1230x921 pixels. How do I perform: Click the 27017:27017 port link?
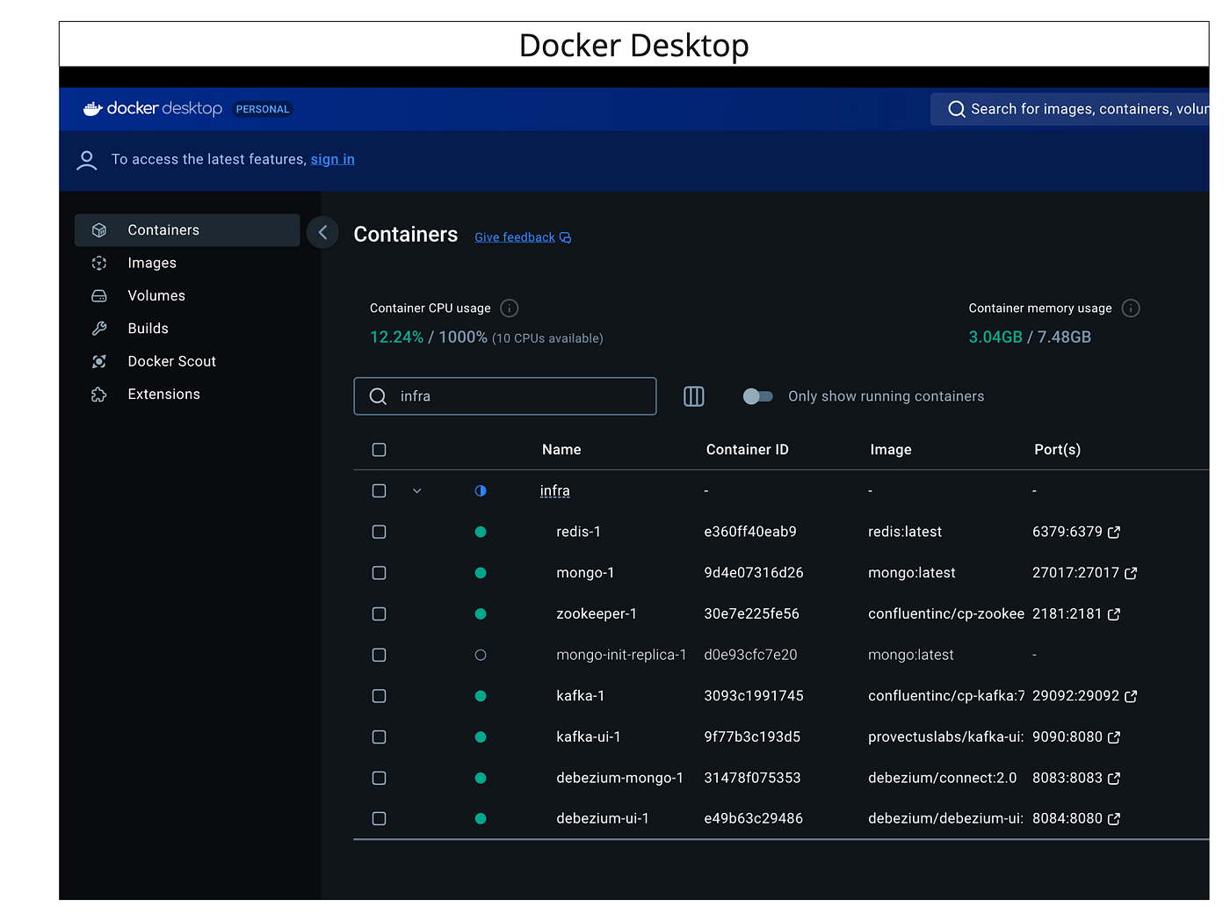1076,573
